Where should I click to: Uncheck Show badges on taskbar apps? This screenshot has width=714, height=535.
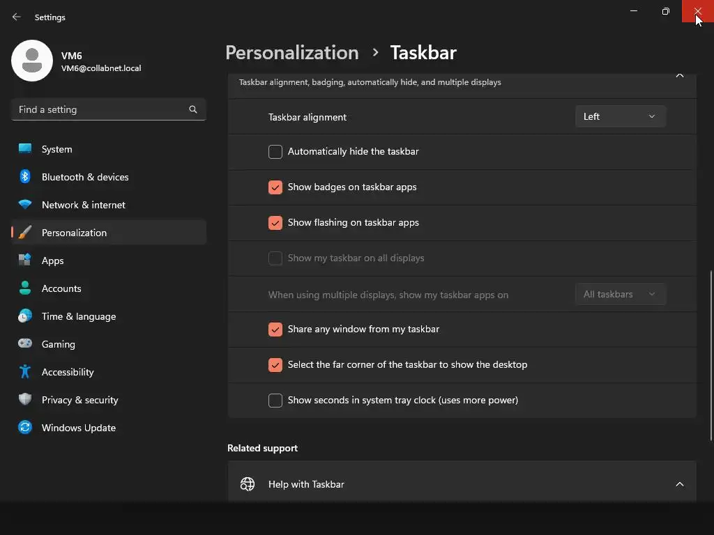pyautogui.click(x=275, y=187)
